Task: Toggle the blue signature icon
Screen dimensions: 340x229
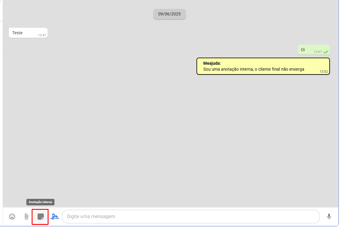Action: click(55, 217)
